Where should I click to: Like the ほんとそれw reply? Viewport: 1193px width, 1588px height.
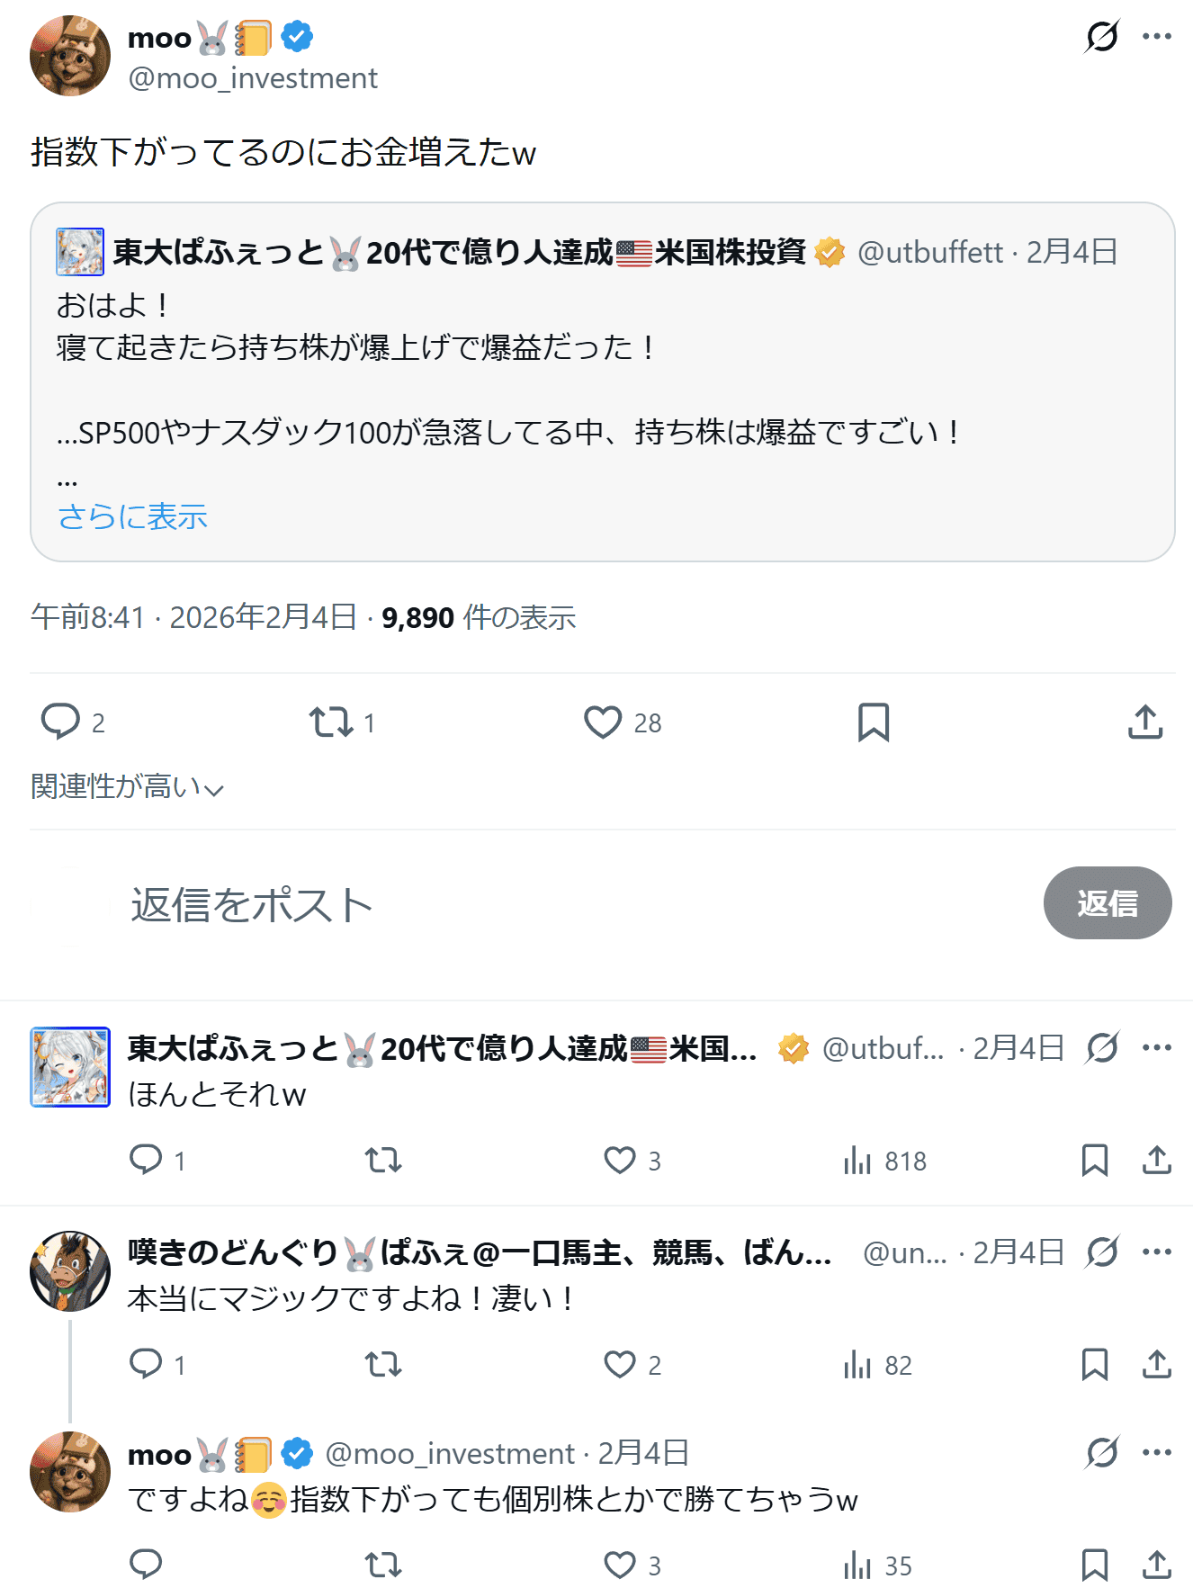[x=620, y=1160]
